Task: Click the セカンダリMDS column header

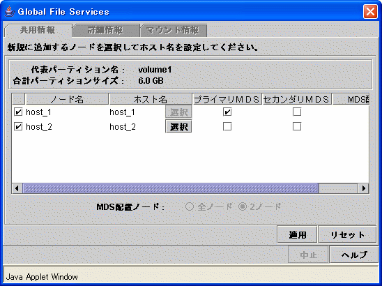Action: coord(296,99)
